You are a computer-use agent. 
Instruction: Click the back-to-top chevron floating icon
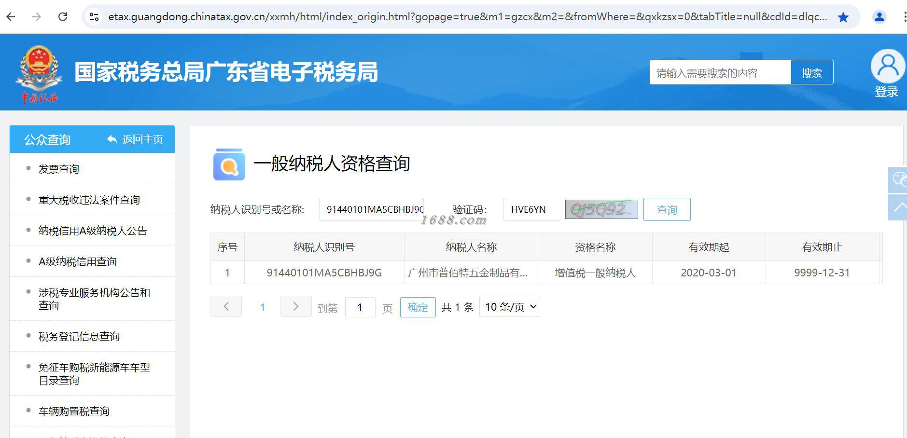(x=898, y=207)
